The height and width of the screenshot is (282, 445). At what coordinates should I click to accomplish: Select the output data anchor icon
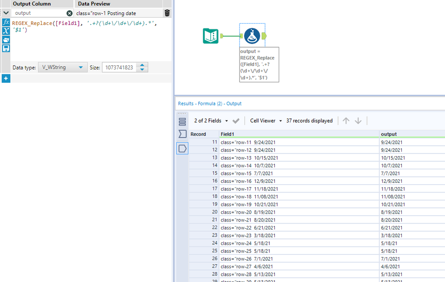182,148
